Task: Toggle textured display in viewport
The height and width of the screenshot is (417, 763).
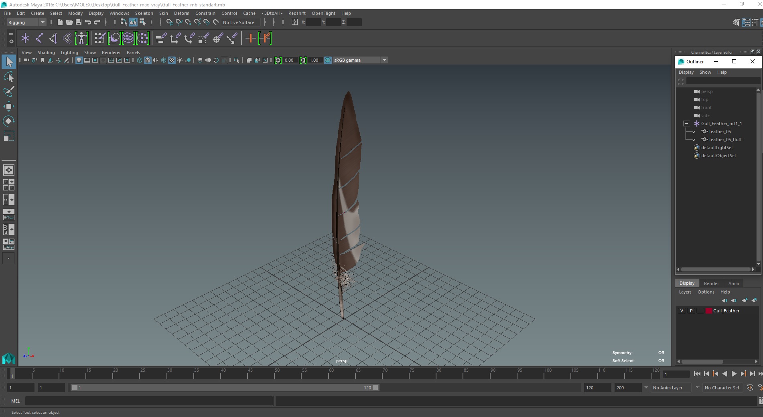Action: point(172,60)
